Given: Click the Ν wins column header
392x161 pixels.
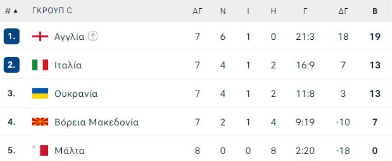Looking at the screenshot, I should tap(223, 11).
